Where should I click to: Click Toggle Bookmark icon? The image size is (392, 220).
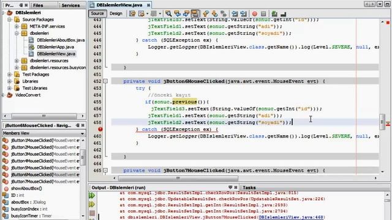[x=224, y=13]
